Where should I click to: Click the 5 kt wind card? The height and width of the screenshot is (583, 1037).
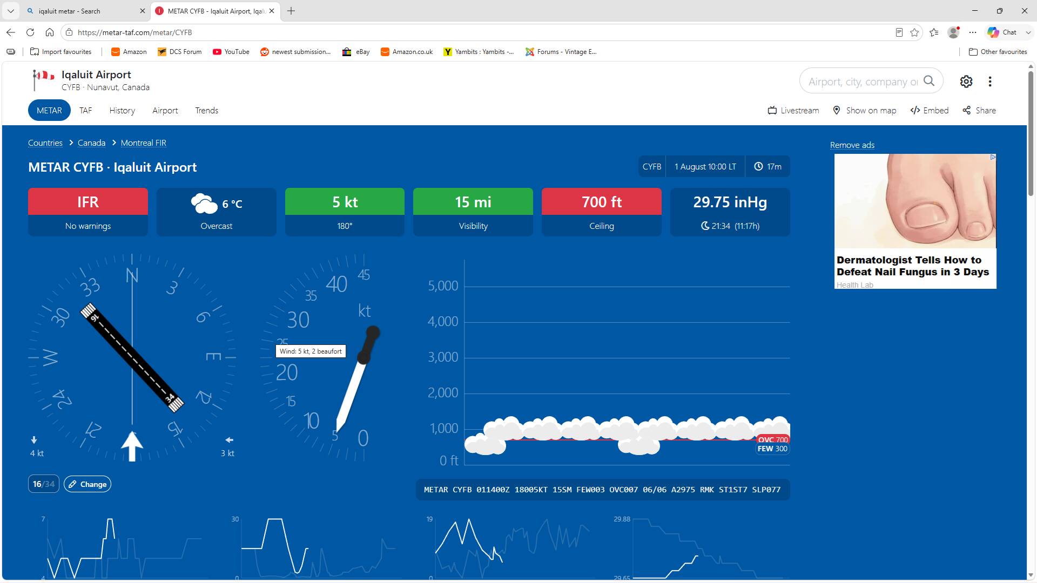345,212
